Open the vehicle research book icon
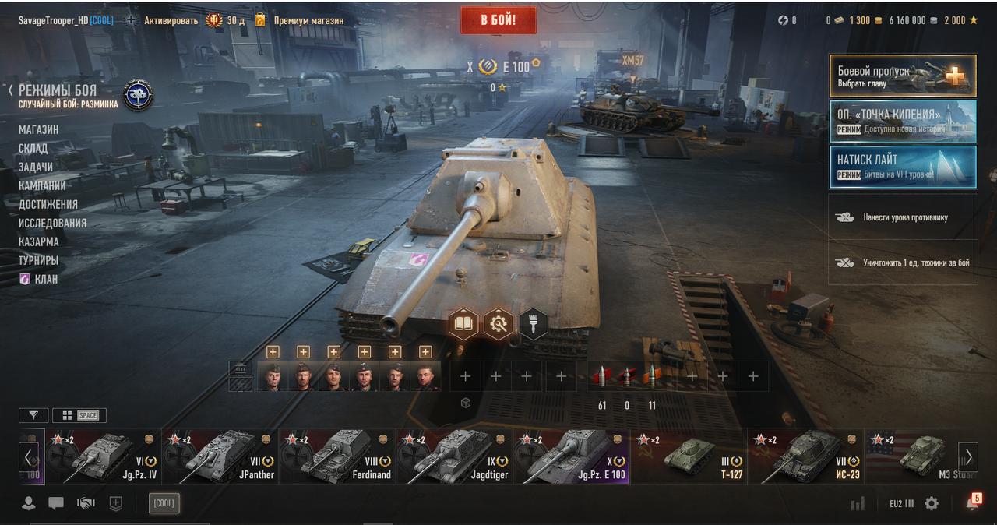Image resolution: width=997 pixels, height=525 pixels. click(463, 323)
